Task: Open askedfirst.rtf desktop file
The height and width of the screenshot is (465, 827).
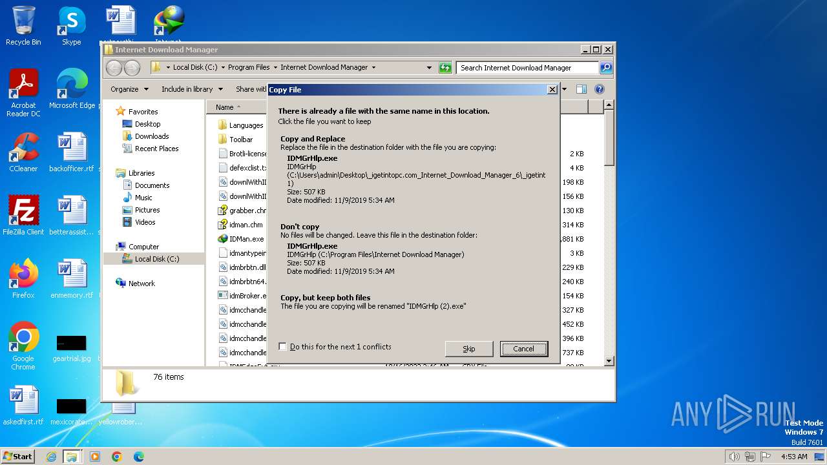Action: tap(23, 406)
